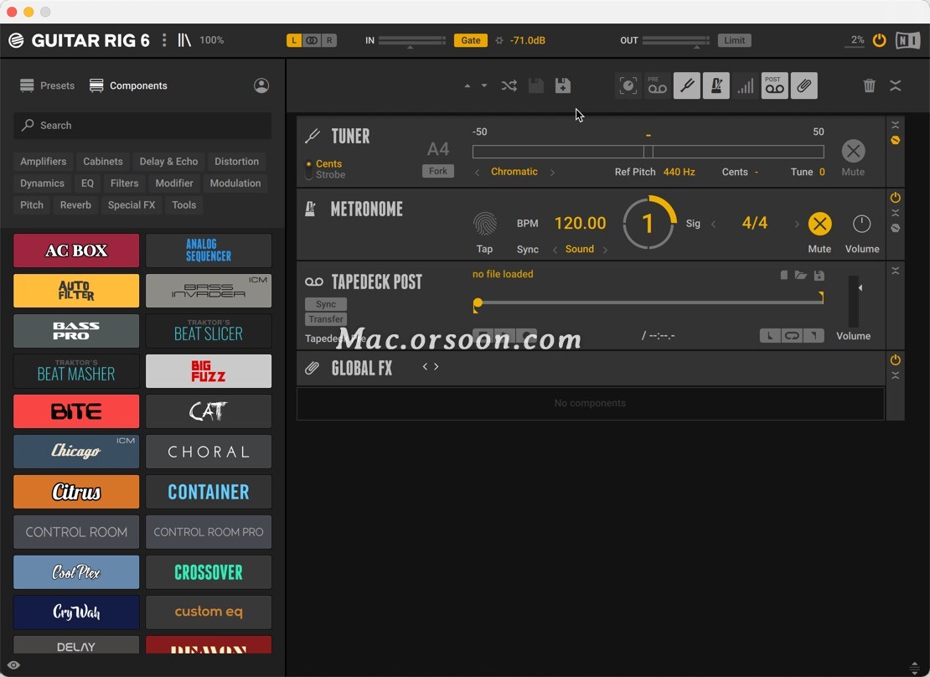The image size is (930, 677).
Task: Click the save-as-new preset icon
Action: point(563,85)
